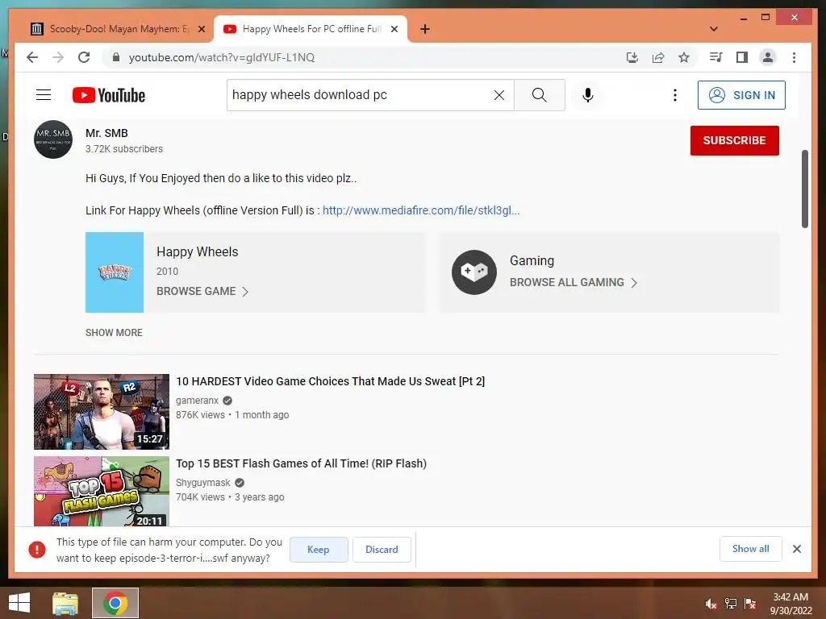Open the Chrome profile avatar

point(768,57)
